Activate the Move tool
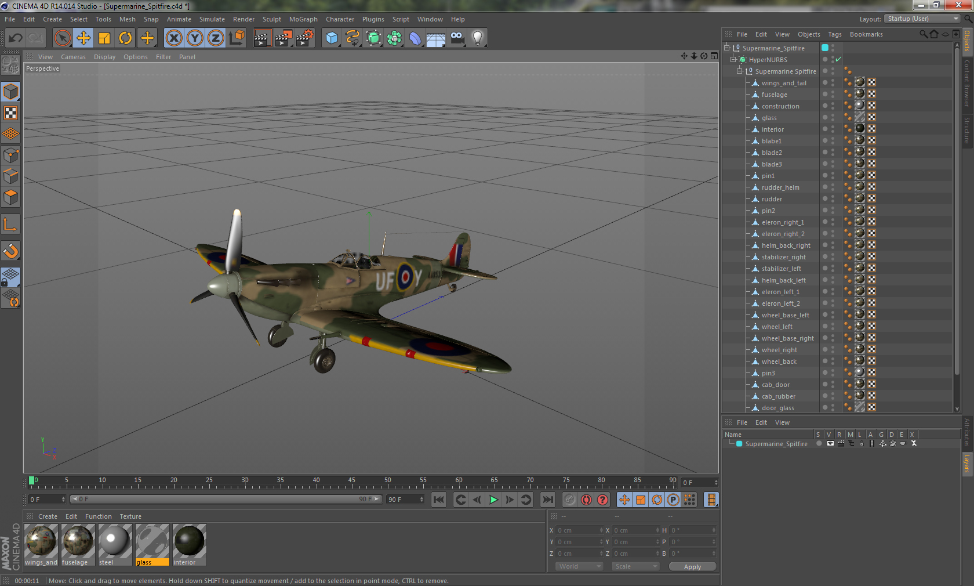 83,38
